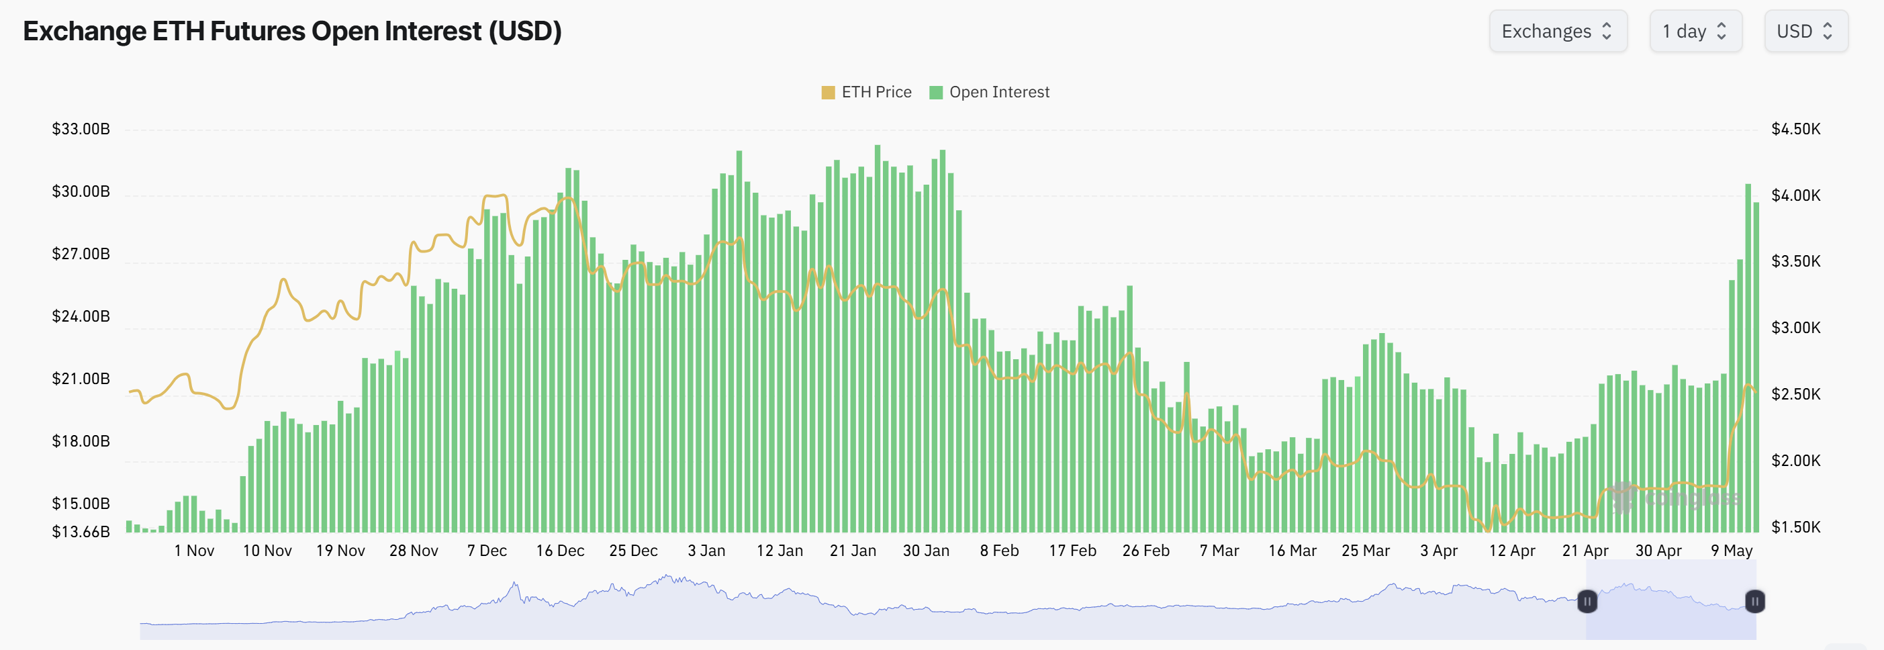
Task: Click the coinglass watermark logo
Action: pos(1673,498)
